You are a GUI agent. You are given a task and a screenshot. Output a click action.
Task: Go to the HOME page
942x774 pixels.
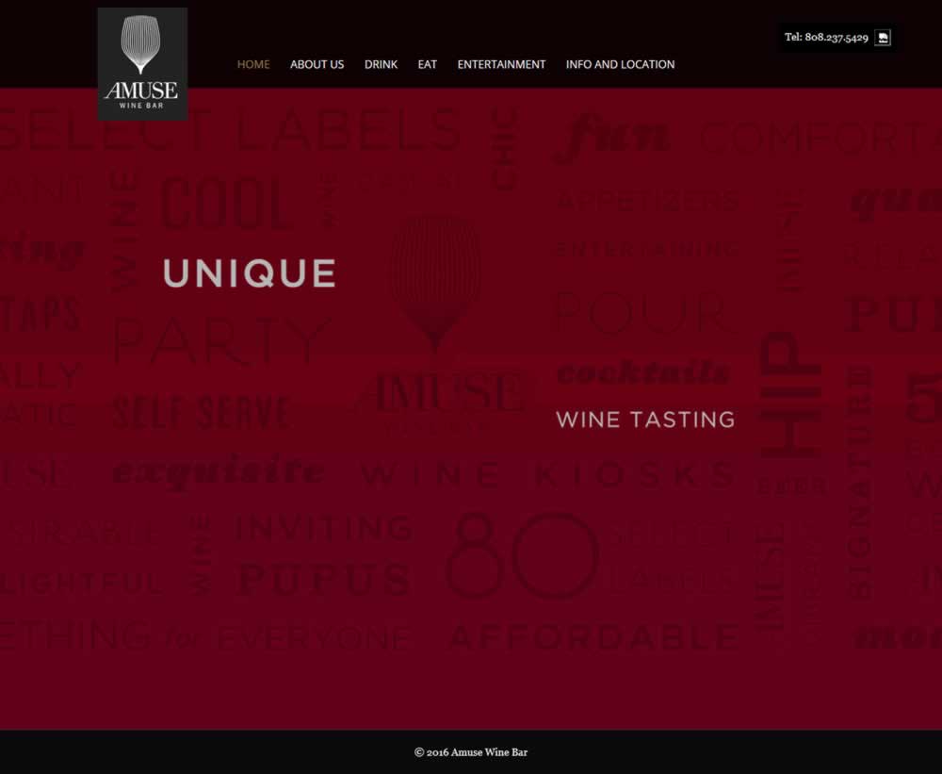253,64
